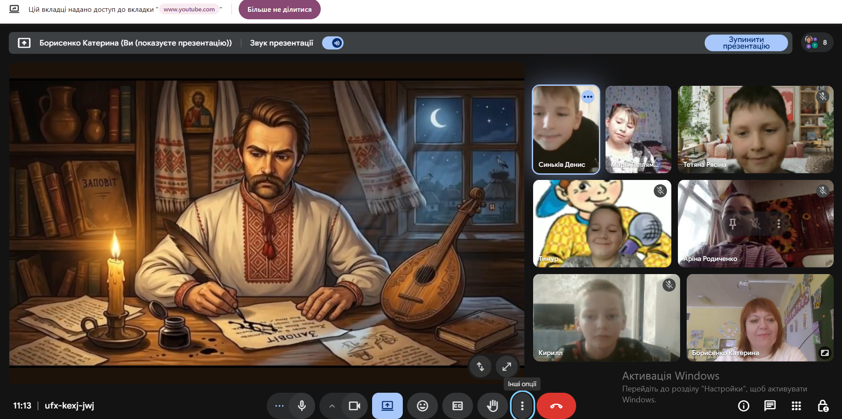This screenshot has height=419, width=842.
Task: Raise your hand in the meeting
Action: click(x=492, y=406)
